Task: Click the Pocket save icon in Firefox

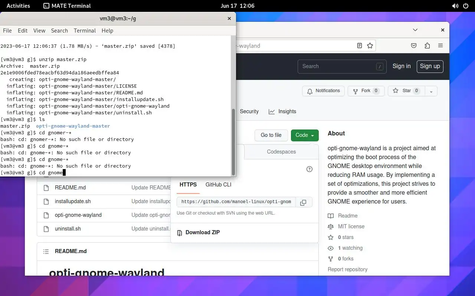Action: pos(414,46)
